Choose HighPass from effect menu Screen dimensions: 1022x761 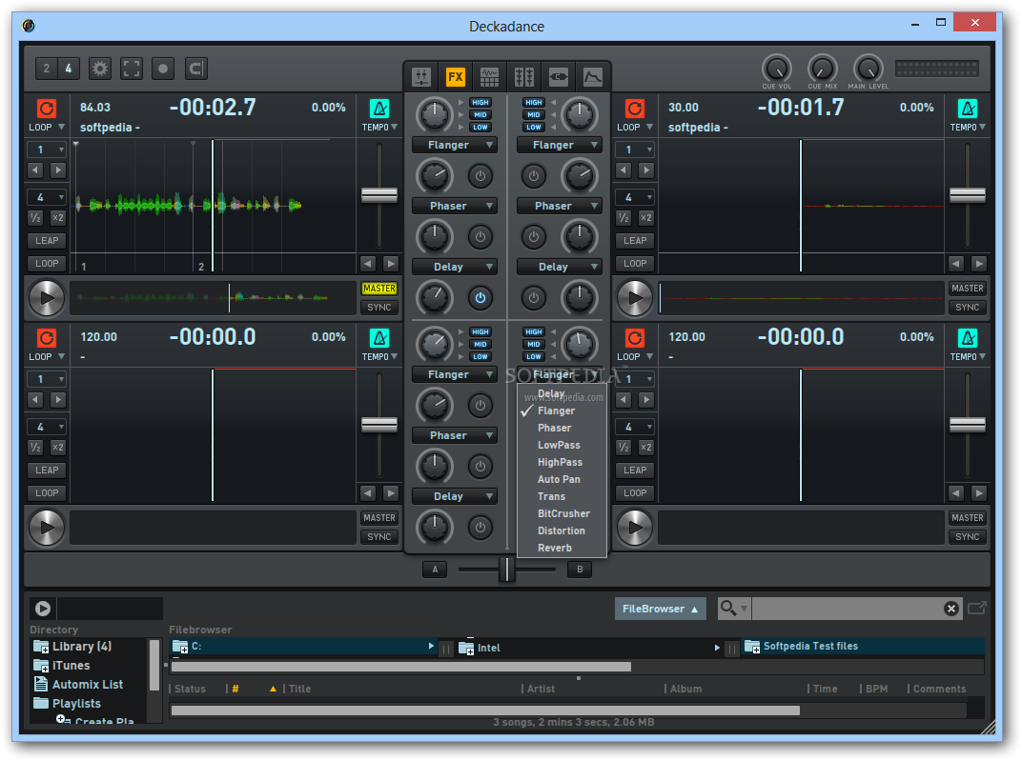pyautogui.click(x=560, y=462)
